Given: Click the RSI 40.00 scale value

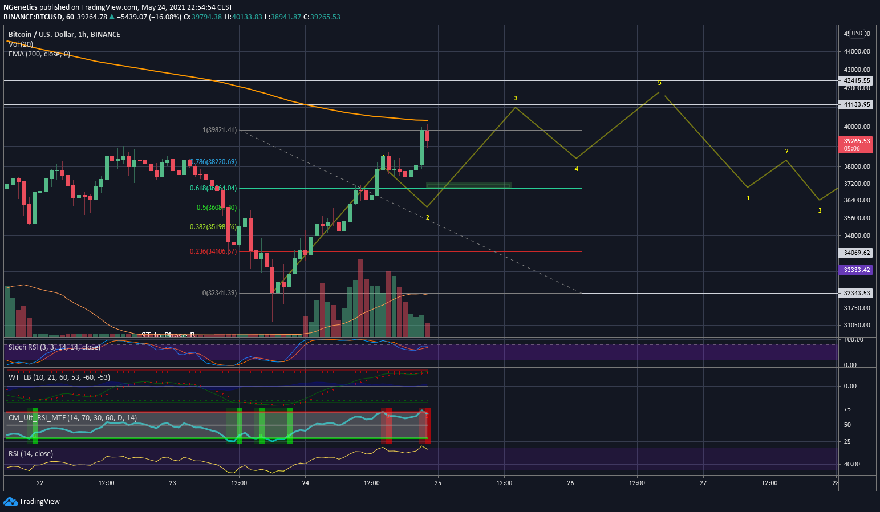Looking at the screenshot, I should click(x=851, y=464).
